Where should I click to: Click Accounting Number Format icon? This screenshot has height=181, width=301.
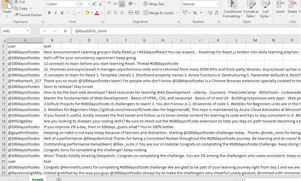tap(185, 13)
